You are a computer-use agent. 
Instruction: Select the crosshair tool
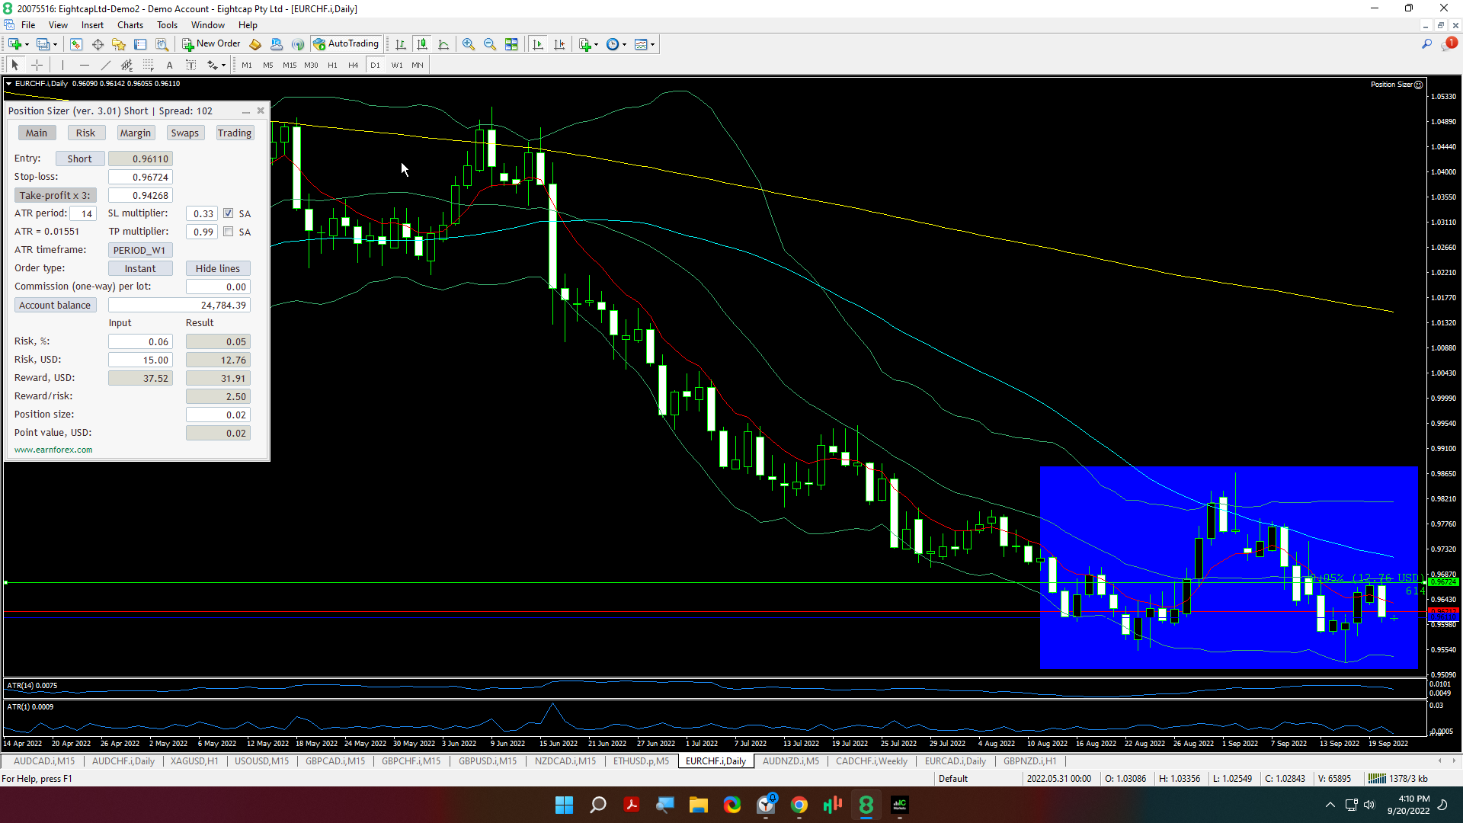tap(37, 65)
